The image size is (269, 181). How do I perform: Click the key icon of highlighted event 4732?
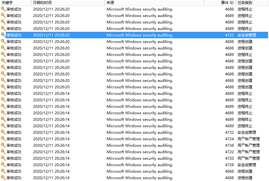3,35
